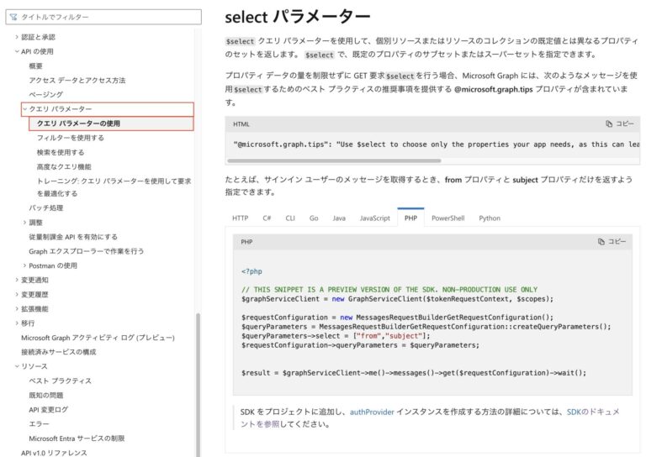Switch to the HTTP tab

click(241, 218)
